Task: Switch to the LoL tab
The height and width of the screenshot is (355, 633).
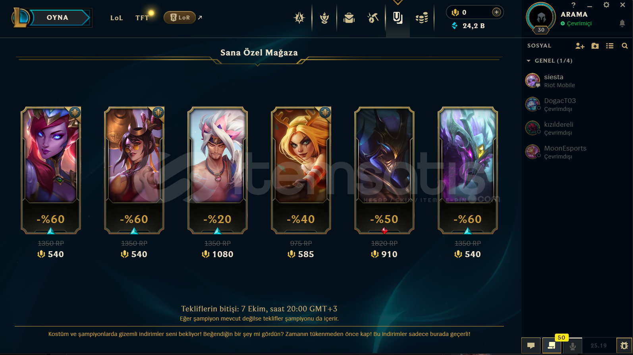Action: point(117,18)
